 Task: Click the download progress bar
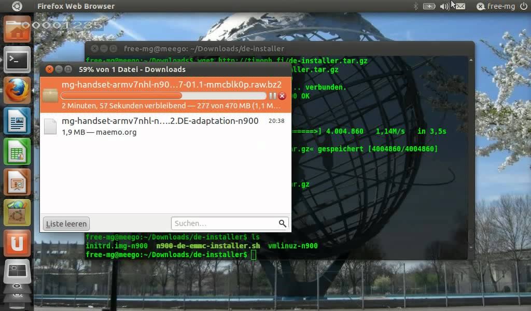tap(163, 96)
